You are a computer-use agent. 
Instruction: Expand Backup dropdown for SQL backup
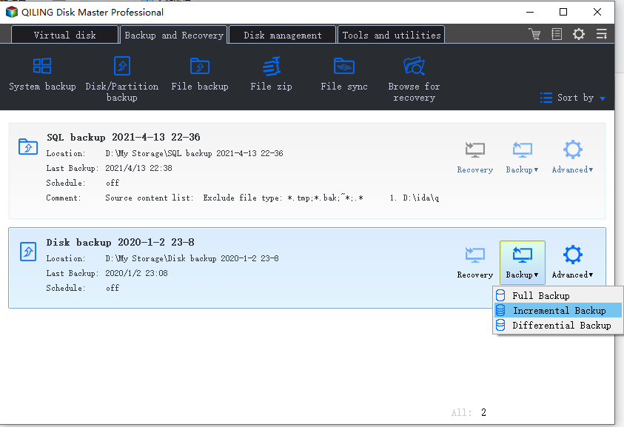pos(522,158)
